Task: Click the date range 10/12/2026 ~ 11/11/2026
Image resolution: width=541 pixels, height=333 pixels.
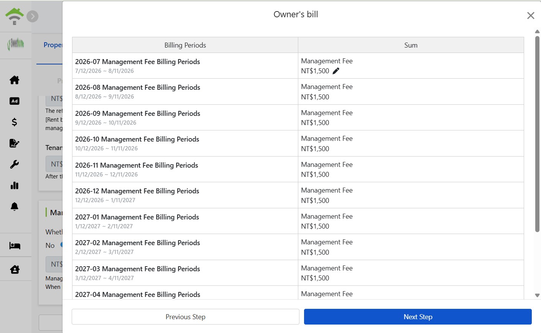Action: [x=106, y=148]
